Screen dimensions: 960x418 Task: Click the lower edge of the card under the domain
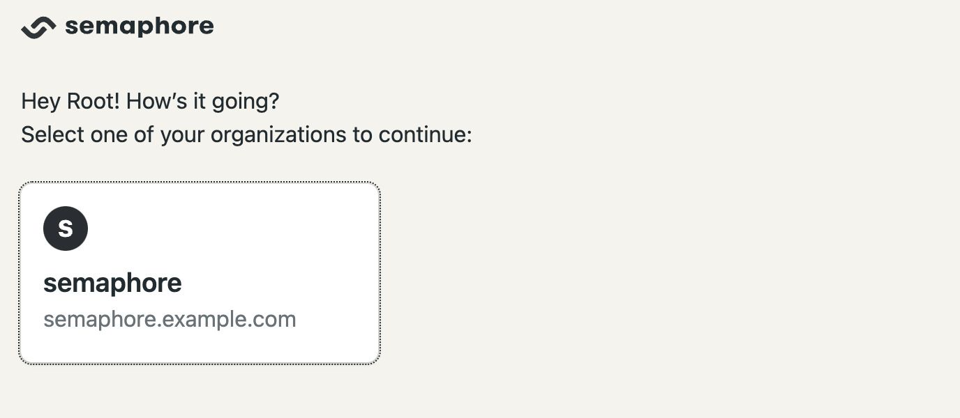click(x=200, y=363)
